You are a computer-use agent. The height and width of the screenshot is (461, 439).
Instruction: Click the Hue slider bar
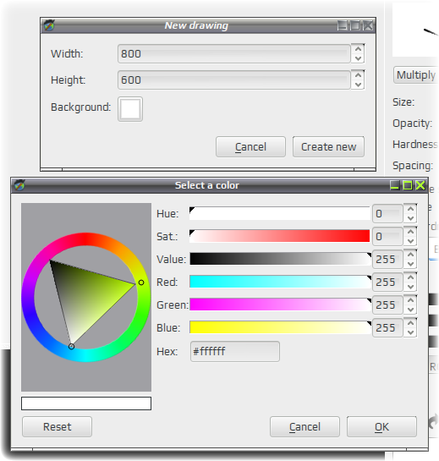click(280, 213)
